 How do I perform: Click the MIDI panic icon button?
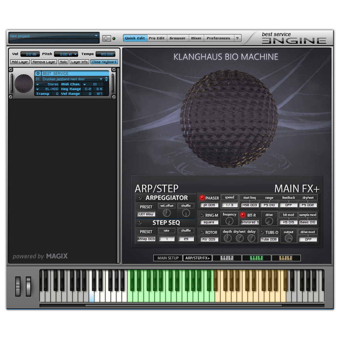(x=107, y=38)
